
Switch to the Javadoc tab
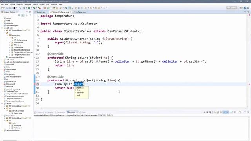coord(49,112)
